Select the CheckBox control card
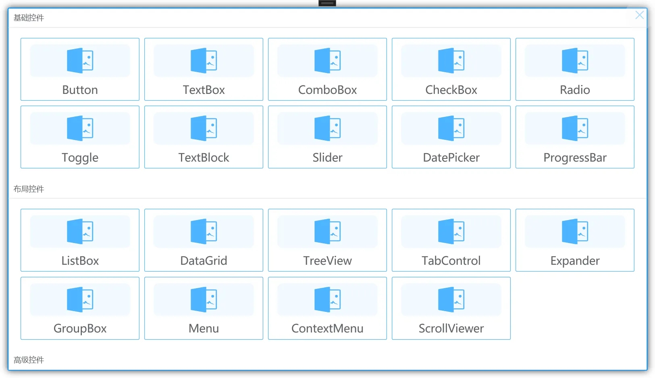 point(451,69)
